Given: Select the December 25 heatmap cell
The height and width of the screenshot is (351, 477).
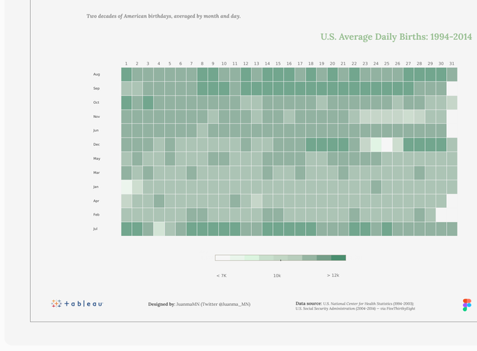Looking at the screenshot, I should click(387, 145).
